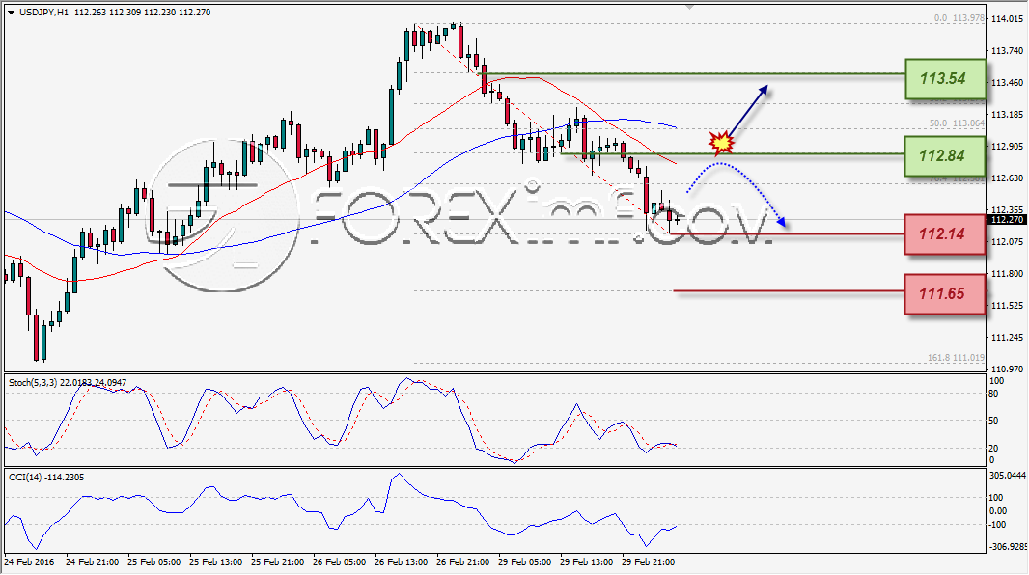Click the 29 Feb 21:00 time label
Image resolution: width=1029 pixels, height=575 pixels.
point(648,561)
